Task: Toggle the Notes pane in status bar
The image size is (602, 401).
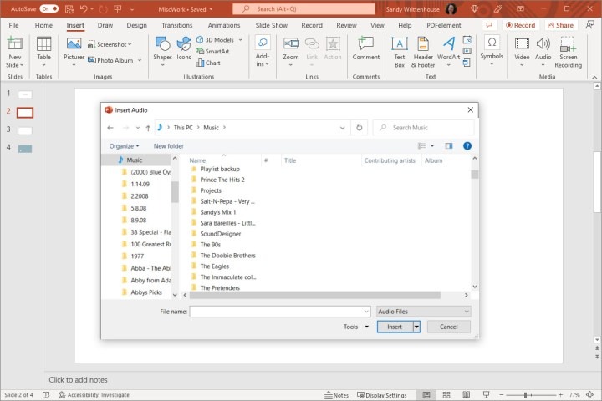Action: (336, 395)
